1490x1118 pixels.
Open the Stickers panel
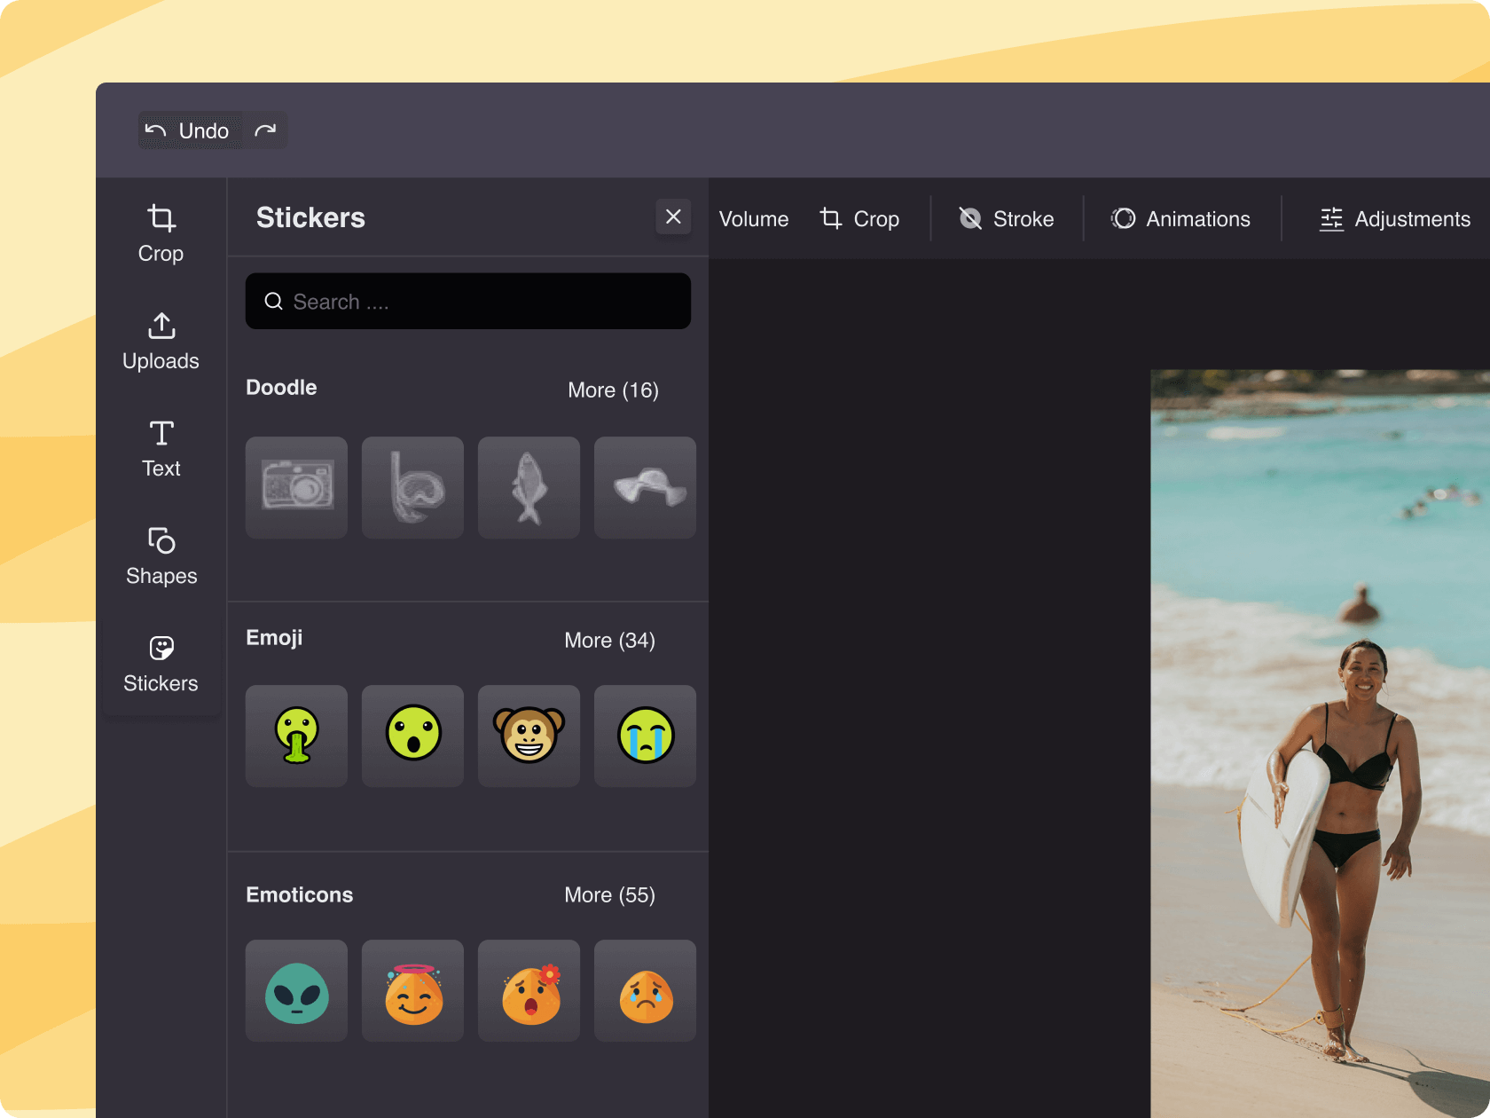point(161,663)
